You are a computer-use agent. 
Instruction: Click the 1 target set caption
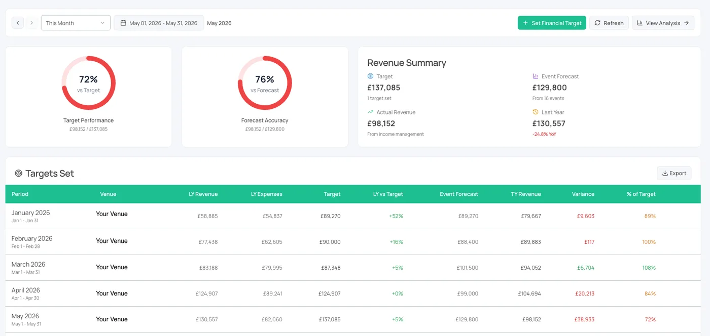click(x=379, y=98)
